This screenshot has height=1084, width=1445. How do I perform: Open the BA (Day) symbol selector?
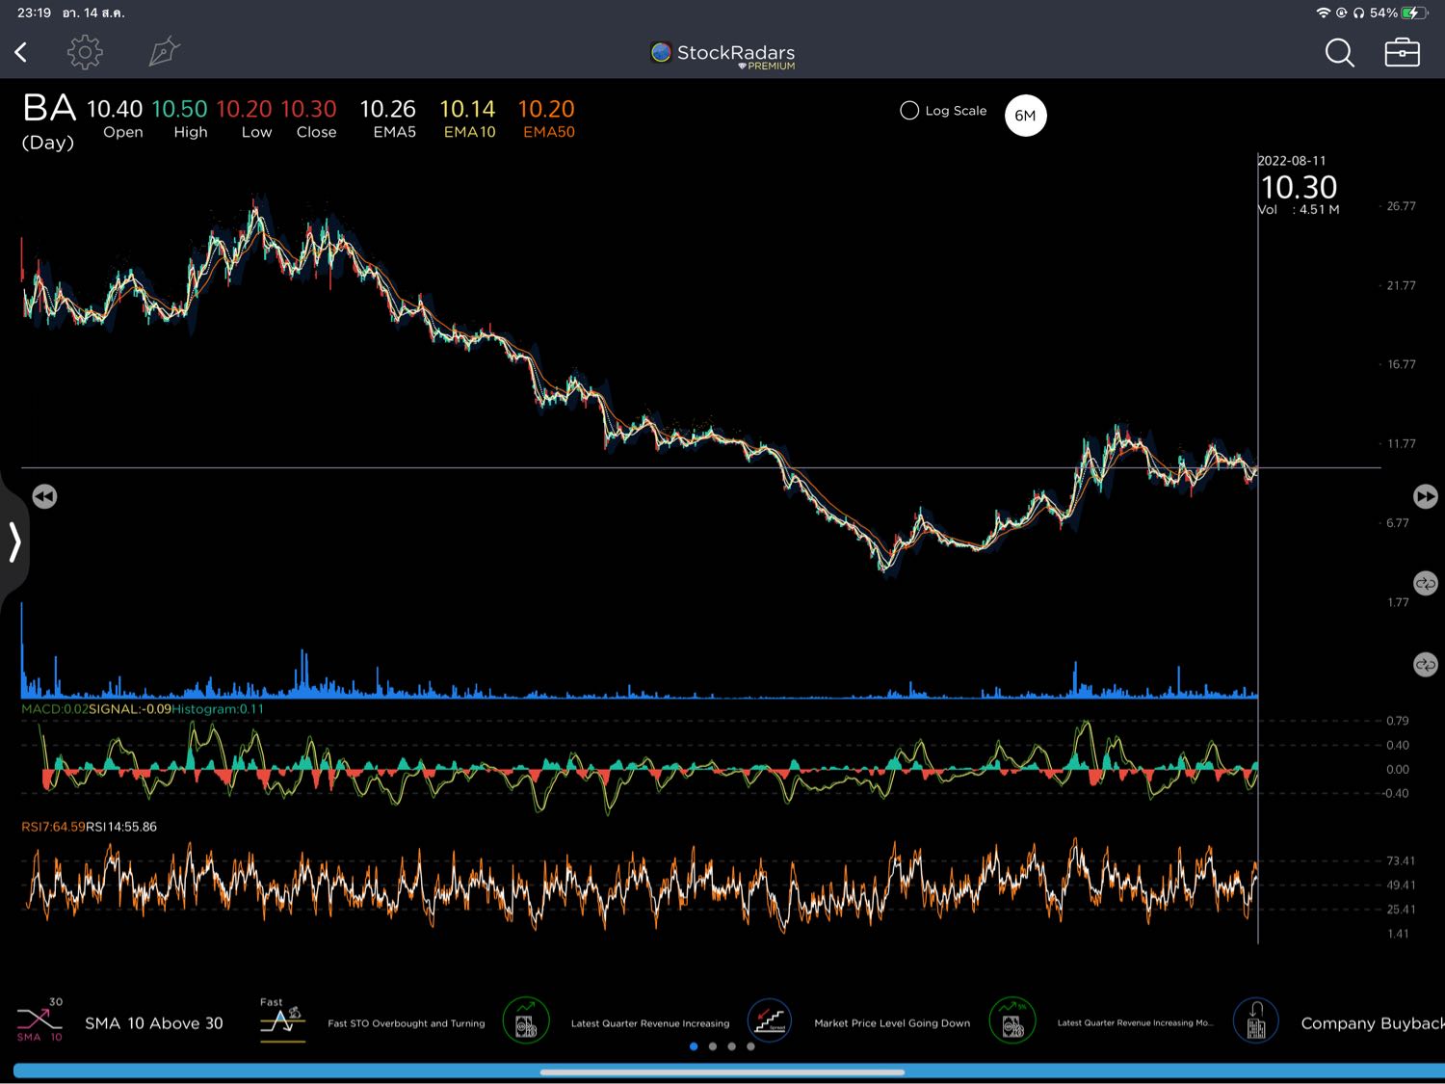pos(48,120)
